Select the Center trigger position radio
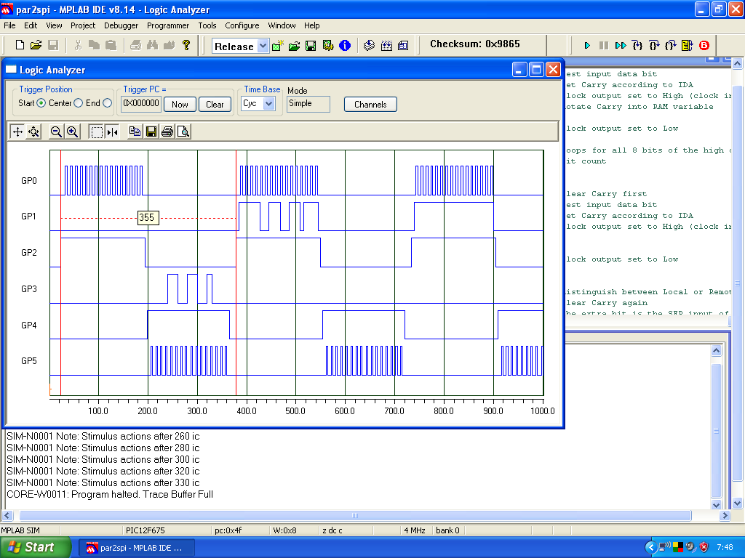Screen dimensions: 745x558 pos(78,103)
